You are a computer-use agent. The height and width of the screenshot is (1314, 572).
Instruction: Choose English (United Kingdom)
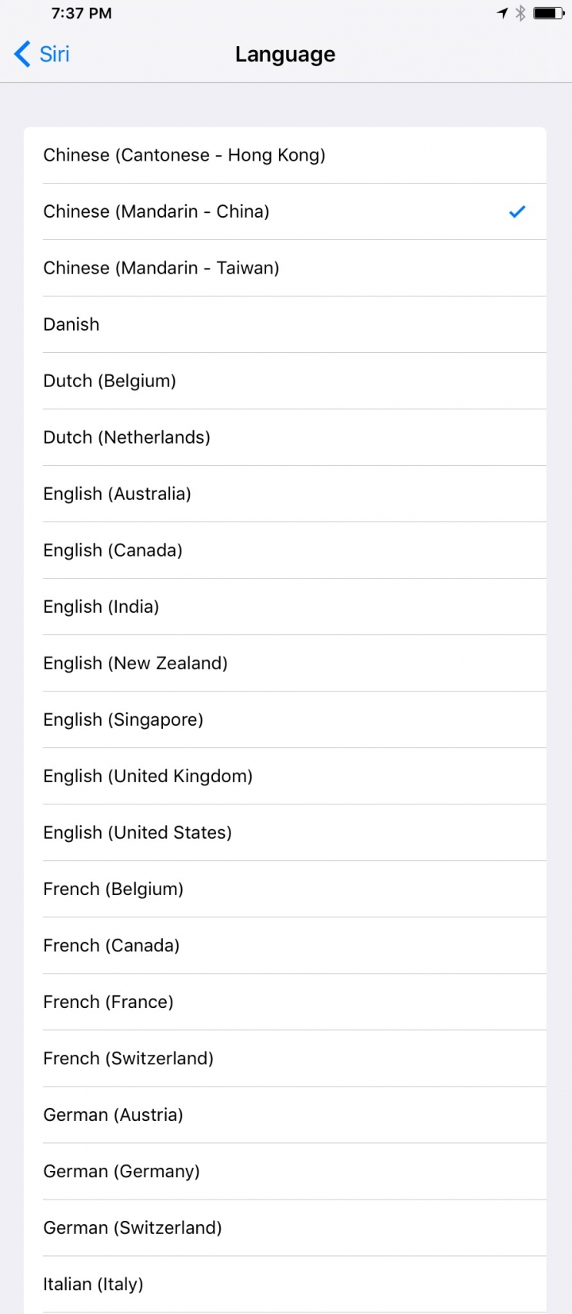[285, 776]
